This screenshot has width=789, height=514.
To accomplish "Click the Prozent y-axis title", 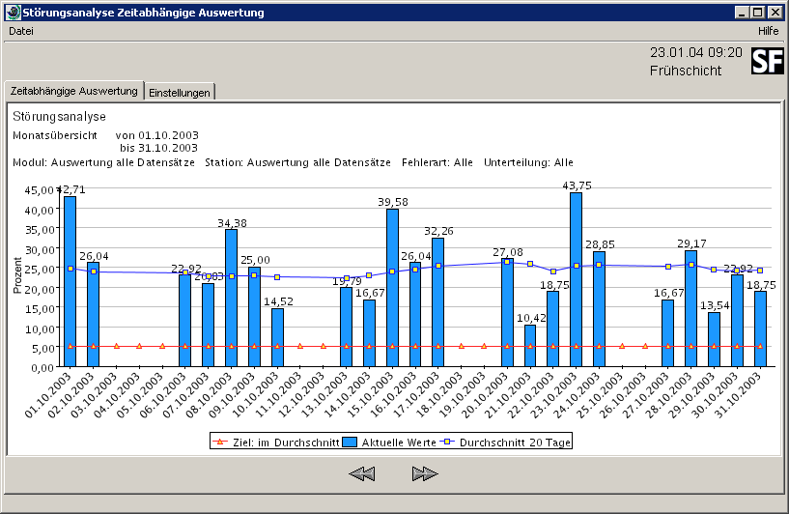I will click(x=17, y=275).
